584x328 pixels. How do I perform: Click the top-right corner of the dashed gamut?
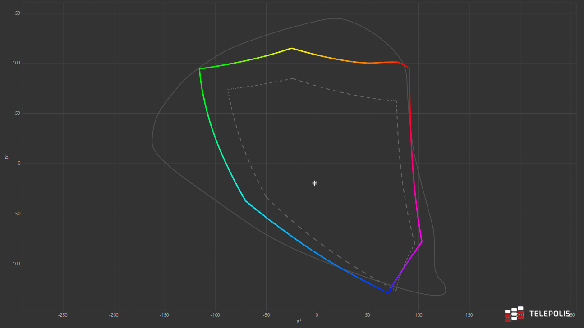pos(396,101)
